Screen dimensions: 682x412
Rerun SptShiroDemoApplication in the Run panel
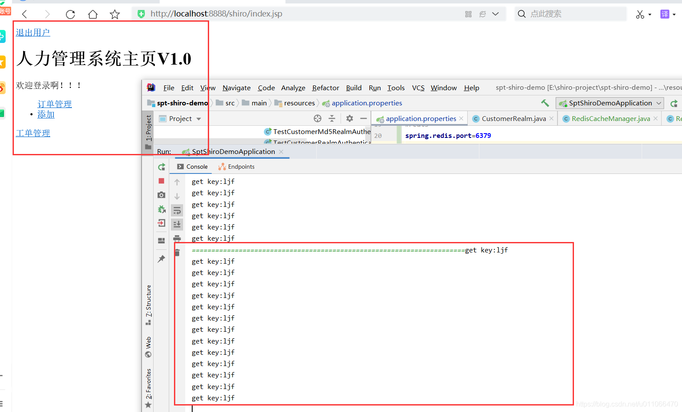pos(161,167)
